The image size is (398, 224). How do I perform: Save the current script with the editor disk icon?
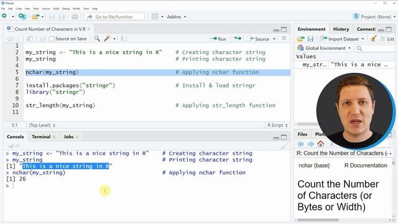tap(43, 39)
